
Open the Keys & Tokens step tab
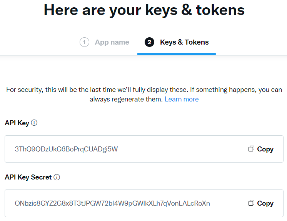184,42
